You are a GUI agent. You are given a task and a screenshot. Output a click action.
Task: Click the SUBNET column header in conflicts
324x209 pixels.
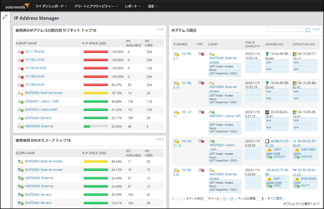[213, 44]
